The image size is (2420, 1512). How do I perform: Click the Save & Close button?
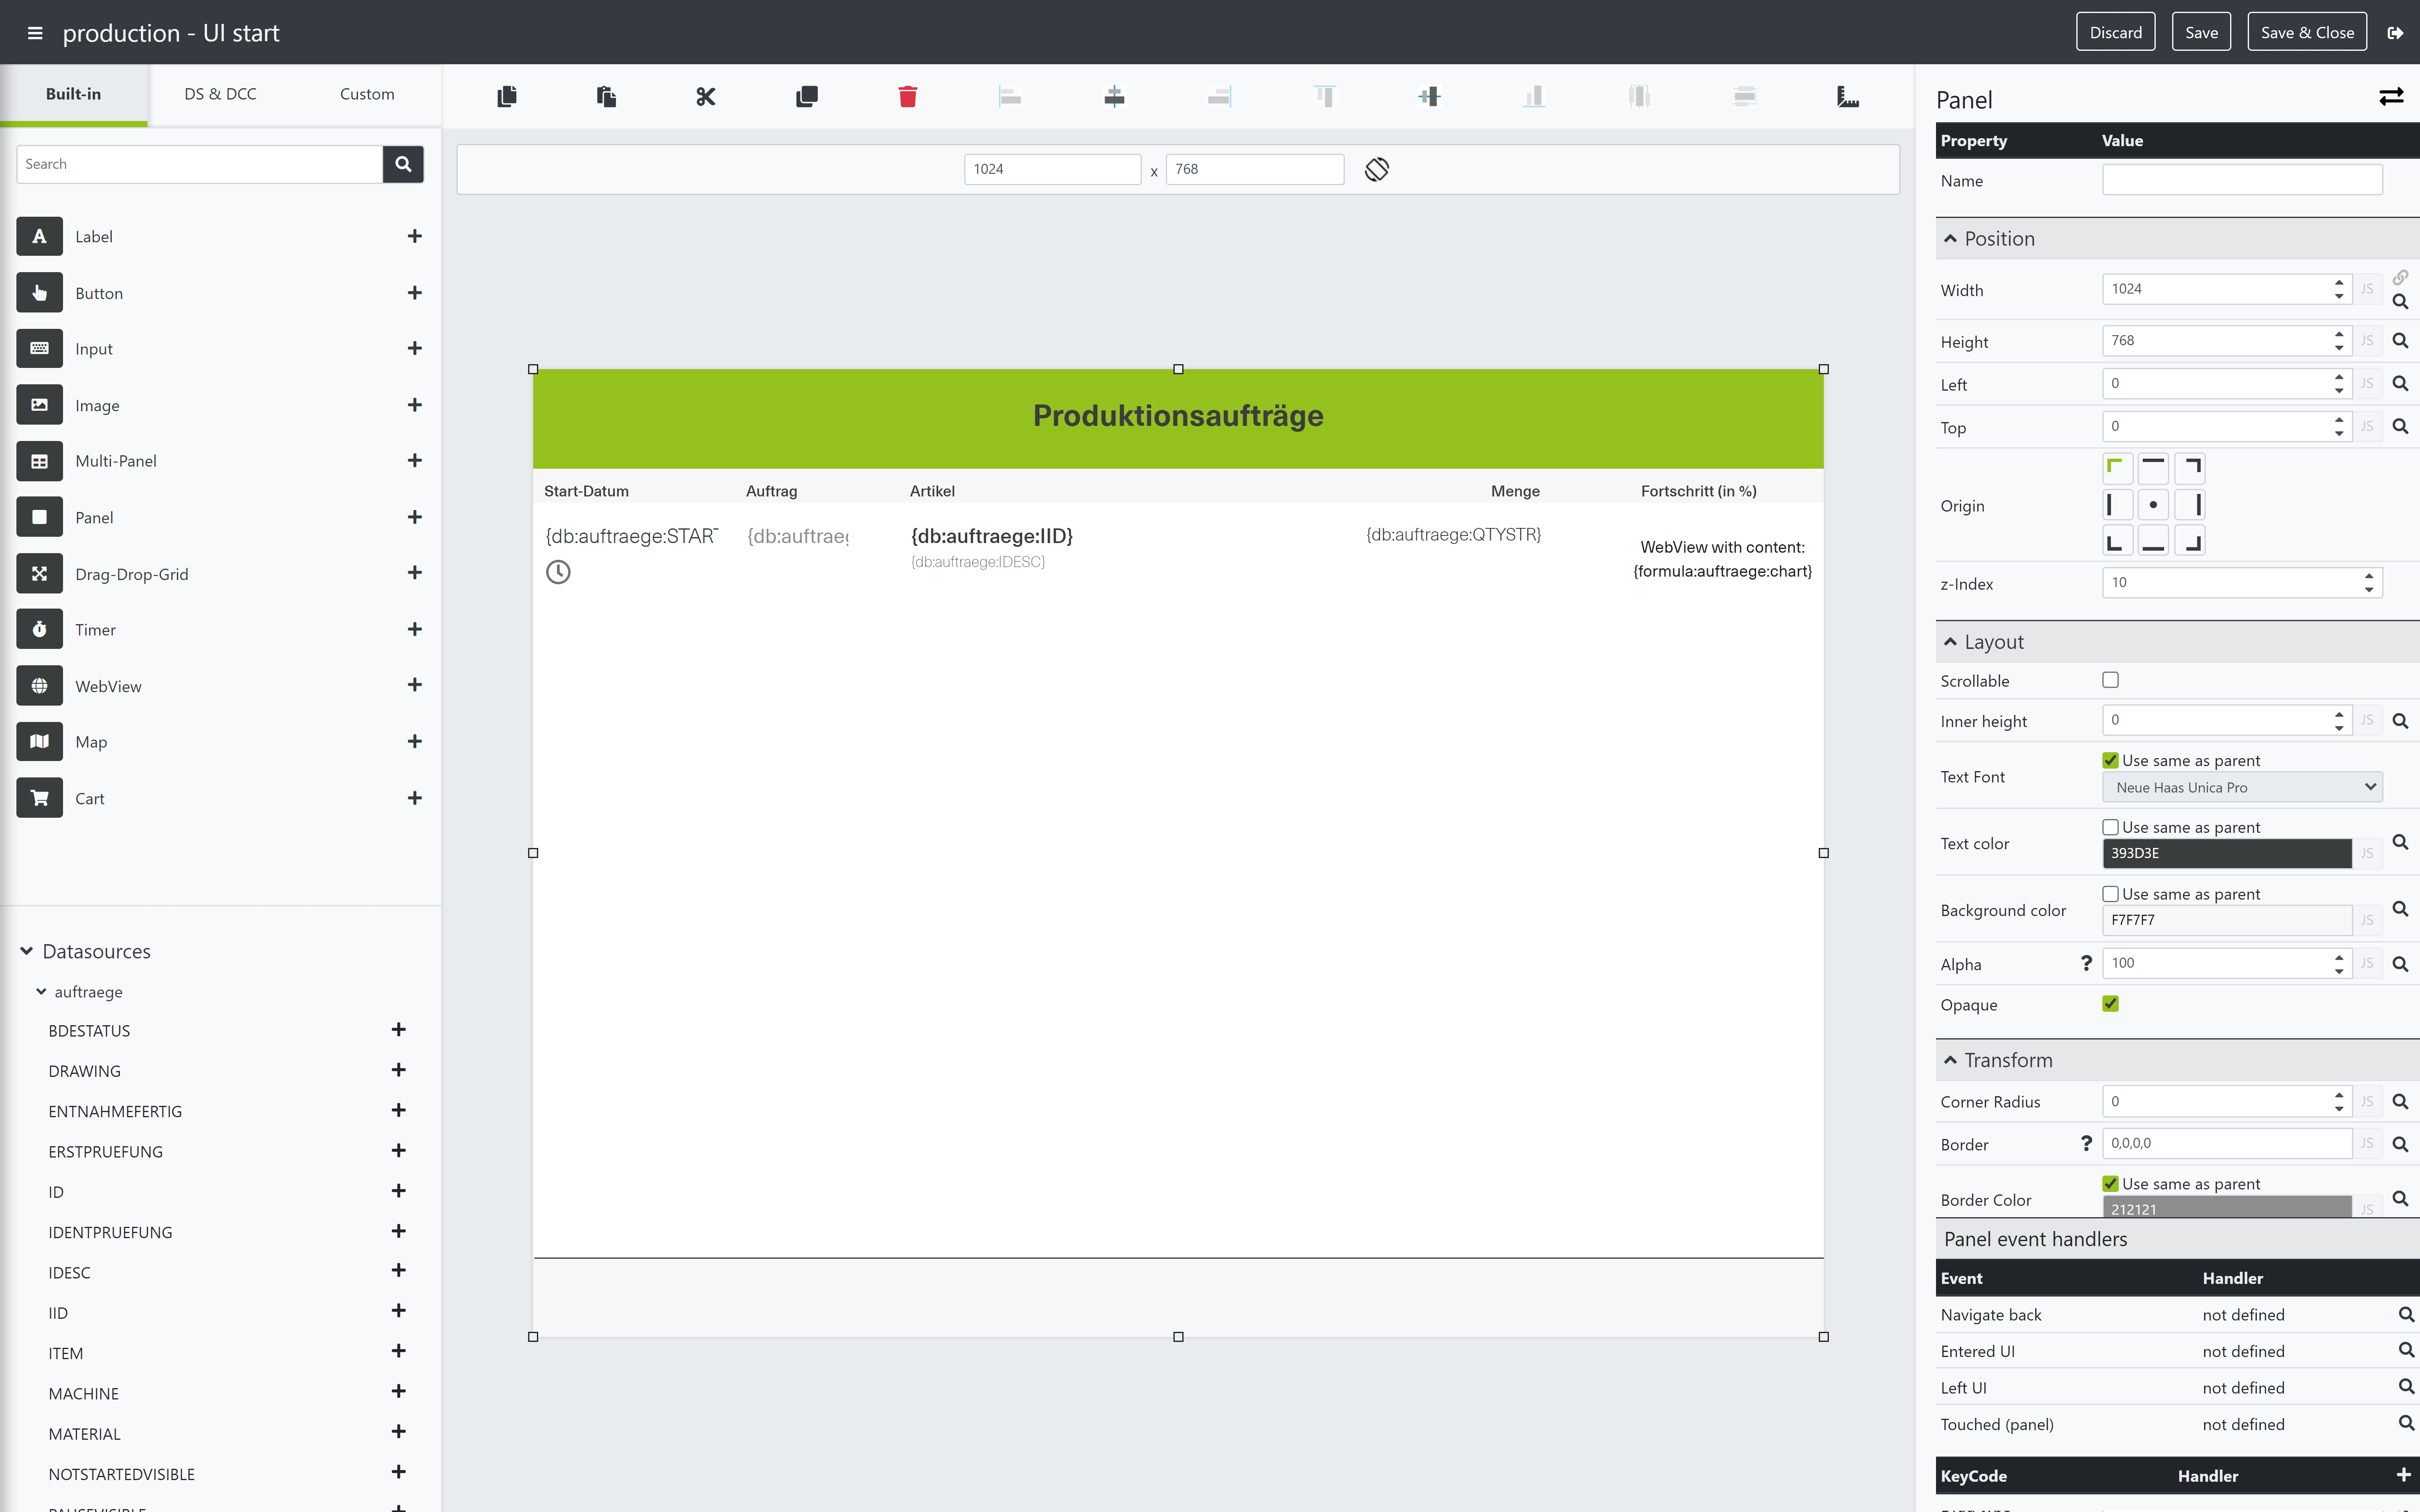tap(2306, 31)
